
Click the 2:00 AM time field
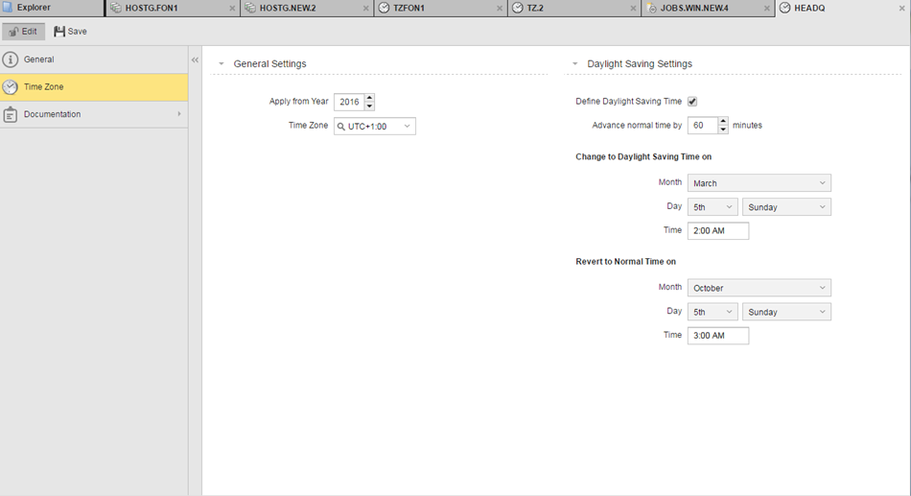pyautogui.click(x=717, y=231)
